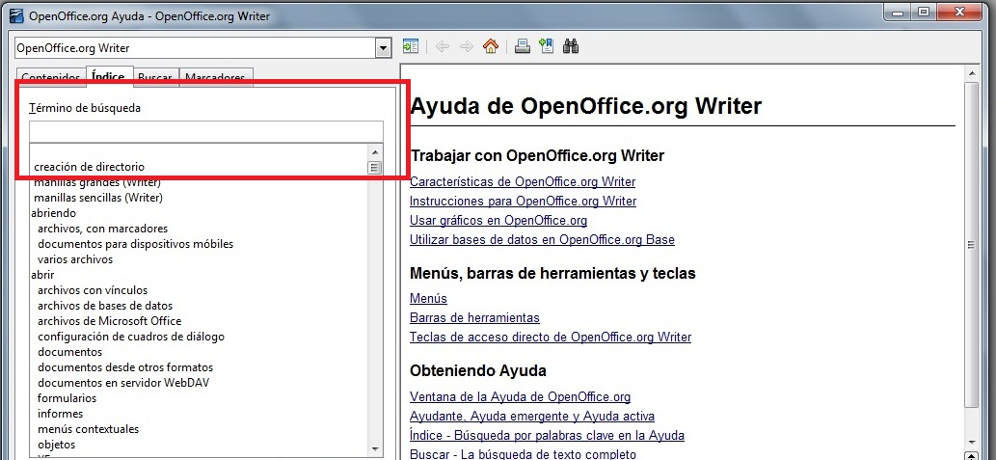The image size is (996, 460).
Task: Select index entry manillas sencillas (Writer)
Action: coord(98,198)
